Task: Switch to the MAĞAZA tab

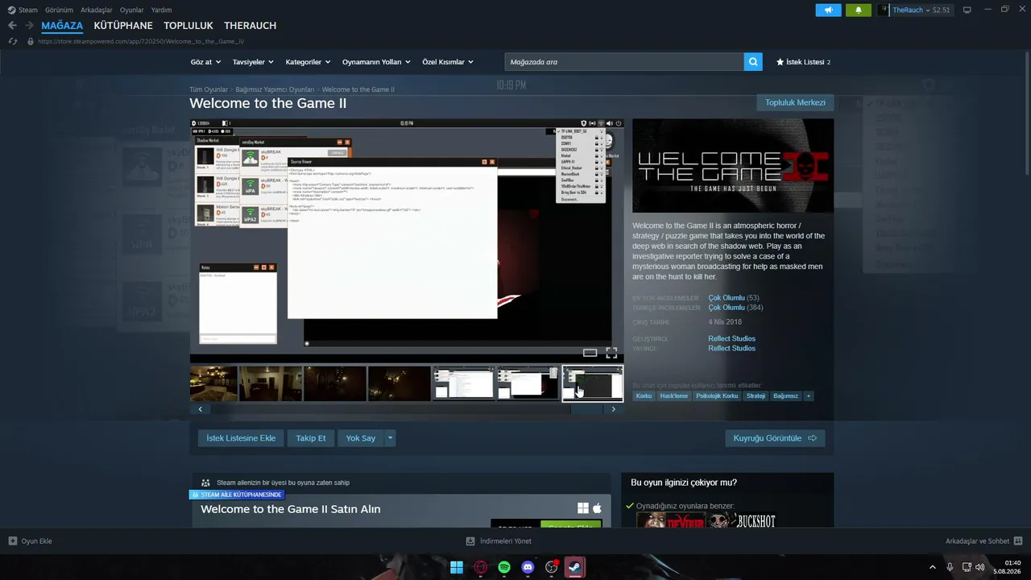Action: pos(62,26)
